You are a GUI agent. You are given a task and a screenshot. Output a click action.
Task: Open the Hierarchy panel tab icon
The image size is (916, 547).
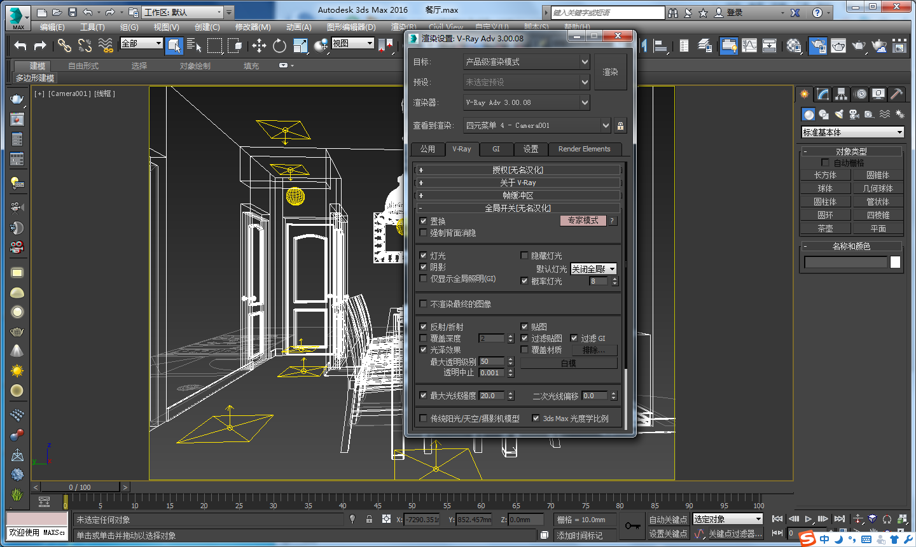pos(842,94)
